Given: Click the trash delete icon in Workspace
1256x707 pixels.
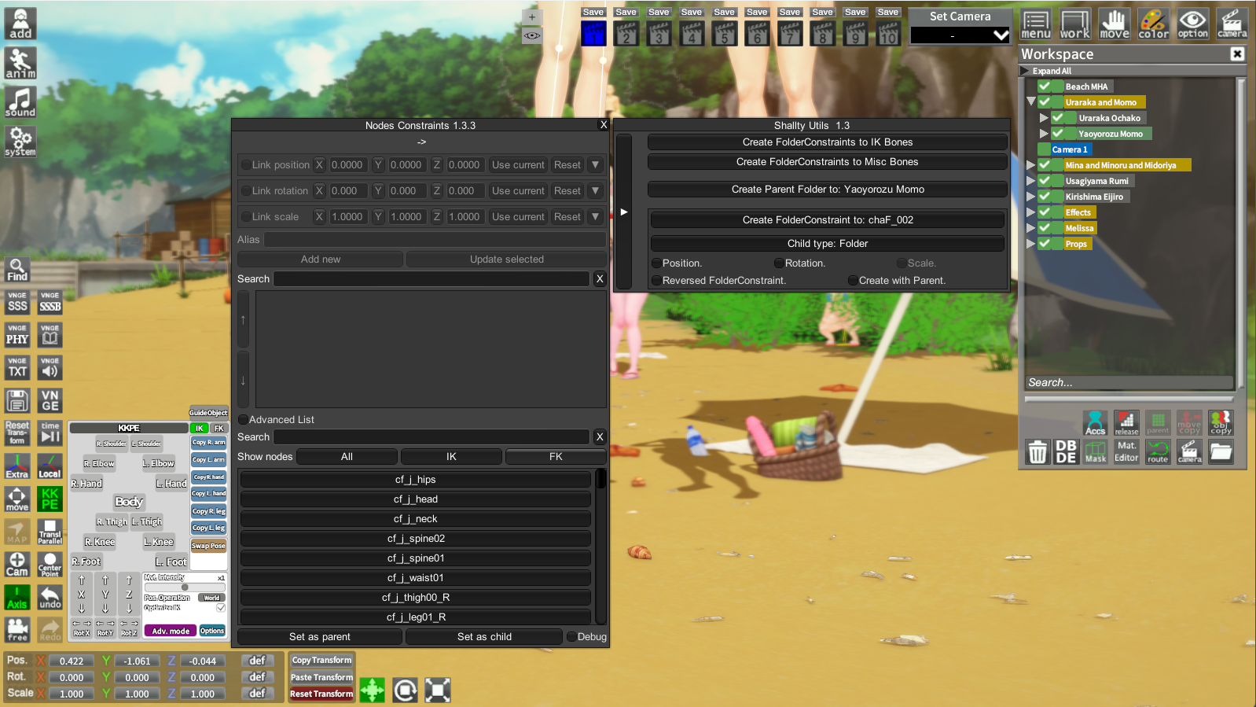Looking at the screenshot, I should coord(1037,451).
